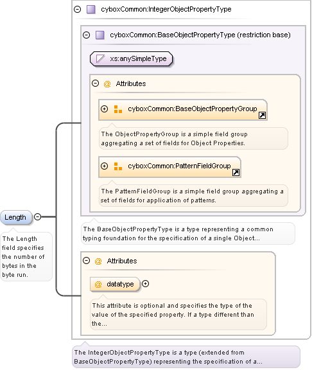Collapse the BaseObjectPropertyType restriction base box
Screen dimensions: 312x370
86,35
